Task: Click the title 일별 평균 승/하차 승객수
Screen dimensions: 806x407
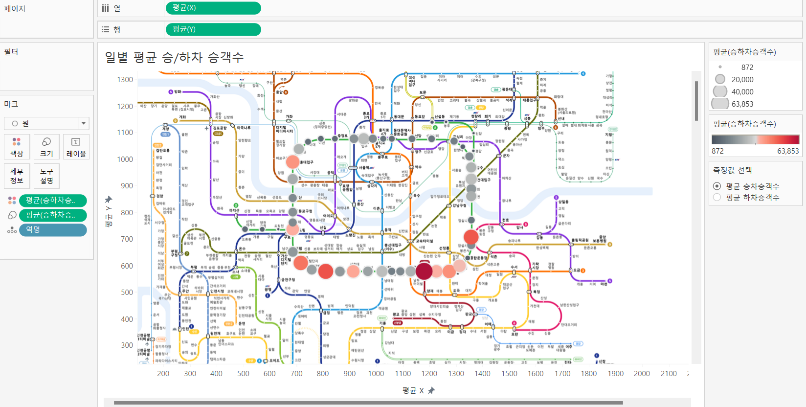Action: (x=174, y=57)
